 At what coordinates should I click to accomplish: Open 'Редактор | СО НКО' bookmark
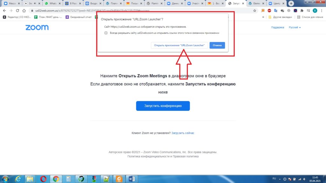tap(17, 17)
